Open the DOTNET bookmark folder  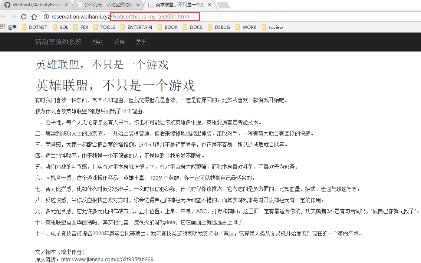coord(34,27)
